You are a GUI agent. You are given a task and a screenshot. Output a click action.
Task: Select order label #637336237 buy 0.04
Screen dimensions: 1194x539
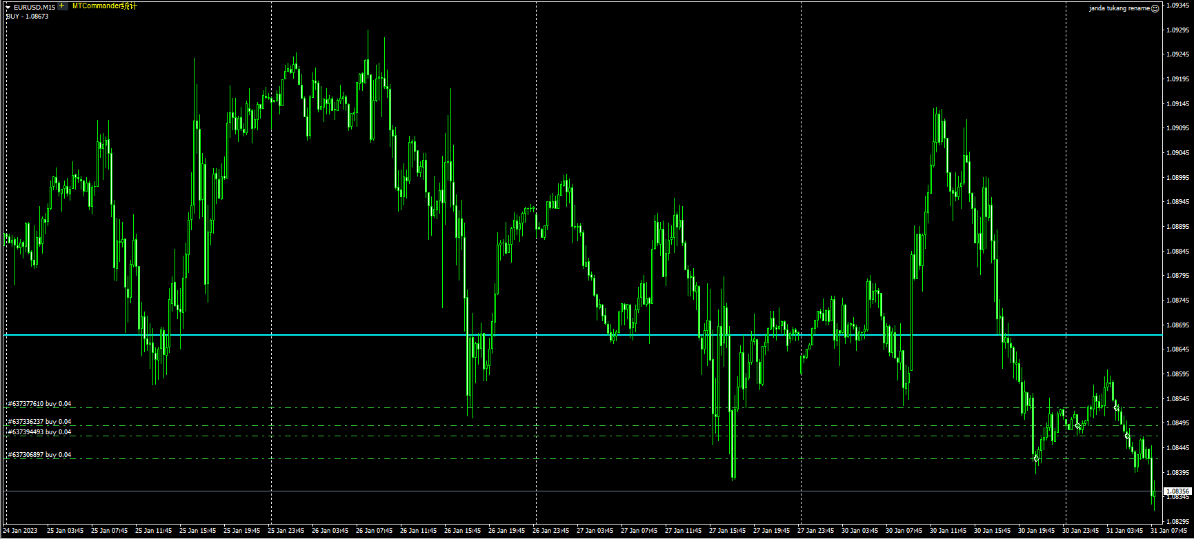pos(39,422)
